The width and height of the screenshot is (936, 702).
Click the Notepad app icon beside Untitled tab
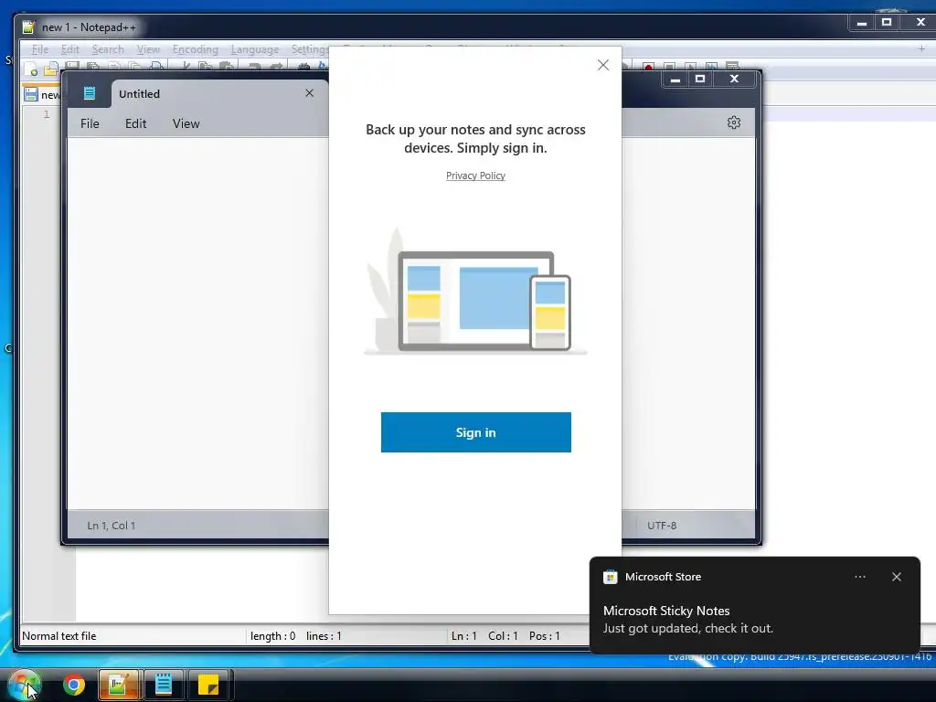tap(90, 92)
